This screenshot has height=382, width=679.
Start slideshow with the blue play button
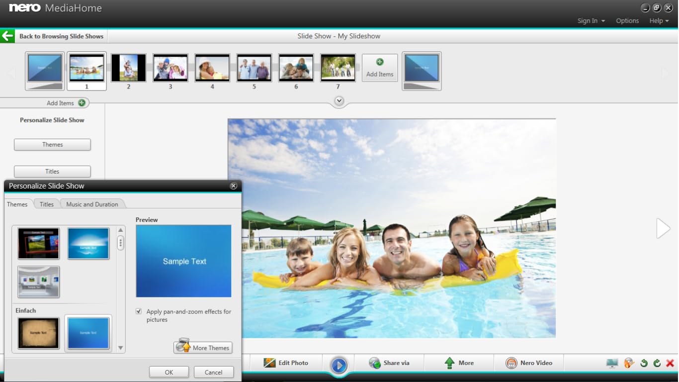tap(339, 366)
